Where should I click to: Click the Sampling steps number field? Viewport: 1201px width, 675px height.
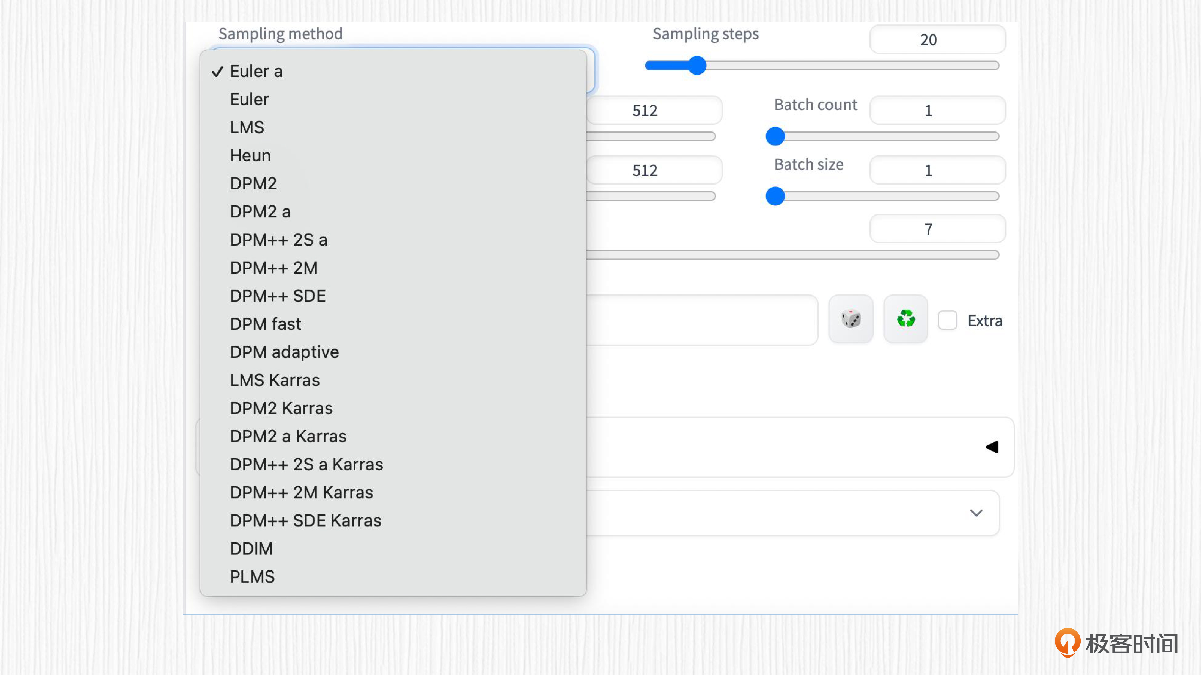(x=937, y=39)
